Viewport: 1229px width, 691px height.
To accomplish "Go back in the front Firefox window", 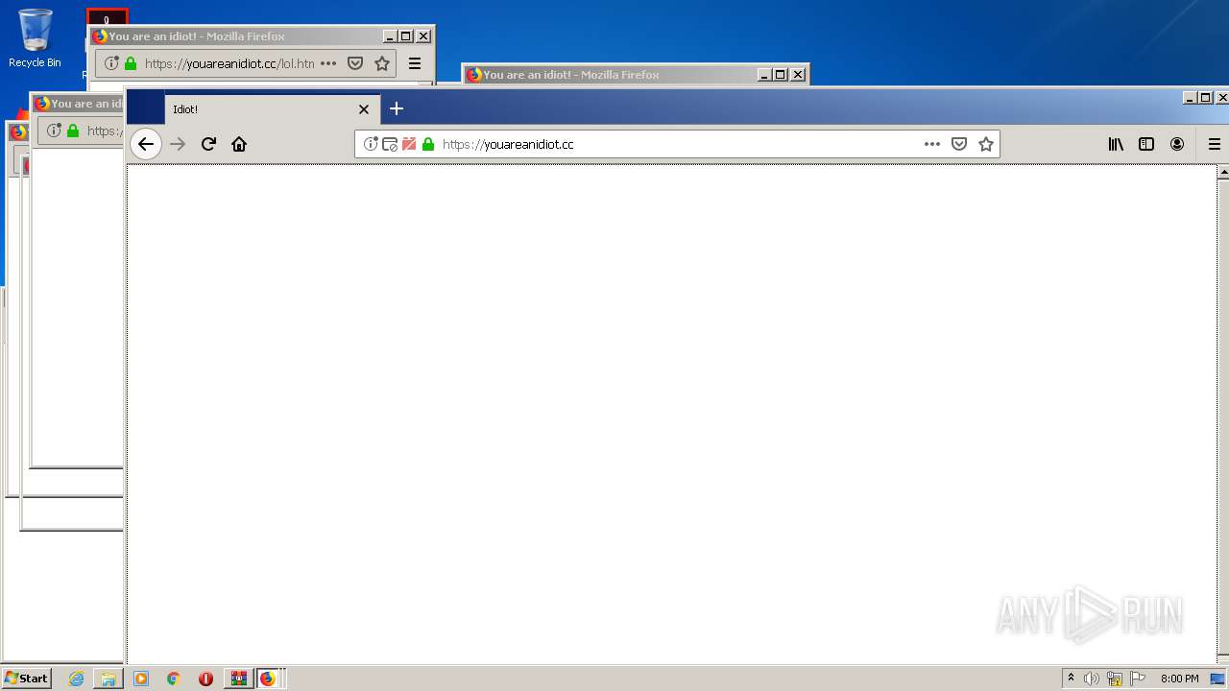I will tap(145, 144).
